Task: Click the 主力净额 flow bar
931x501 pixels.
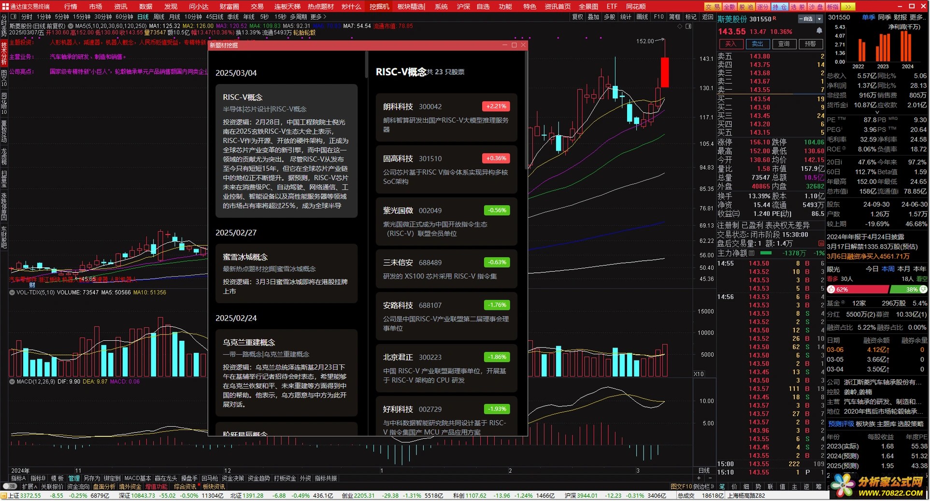Action: coord(766,253)
